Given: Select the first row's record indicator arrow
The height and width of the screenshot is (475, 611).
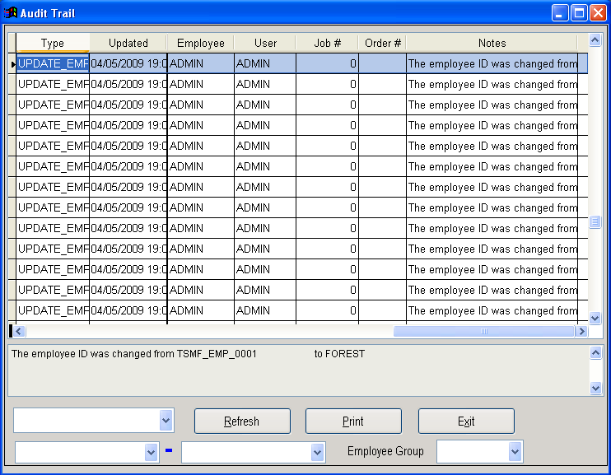Looking at the screenshot, I should click(12, 63).
